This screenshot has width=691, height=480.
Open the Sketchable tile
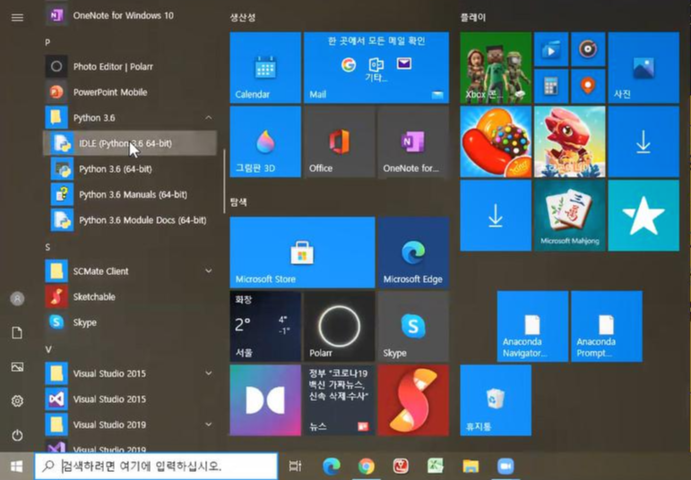pyautogui.click(x=413, y=400)
